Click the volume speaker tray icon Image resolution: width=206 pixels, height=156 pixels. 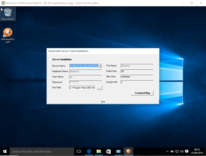[182, 151]
